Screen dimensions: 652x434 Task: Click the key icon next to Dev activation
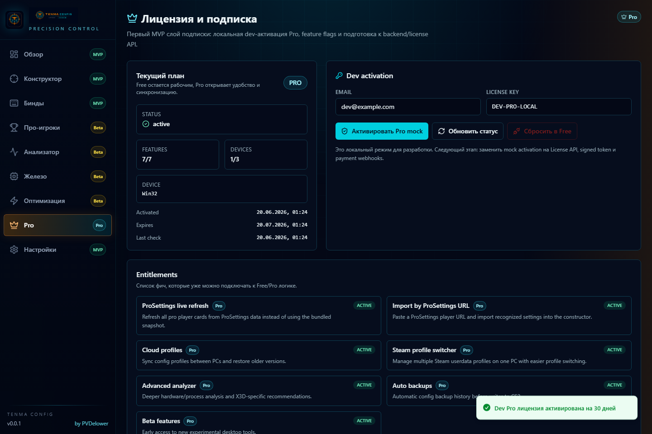pyautogui.click(x=339, y=75)
